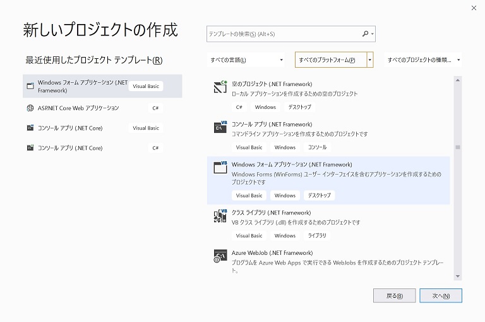Click the C# console app (.NET Core) icon

[x=30, y=147]
